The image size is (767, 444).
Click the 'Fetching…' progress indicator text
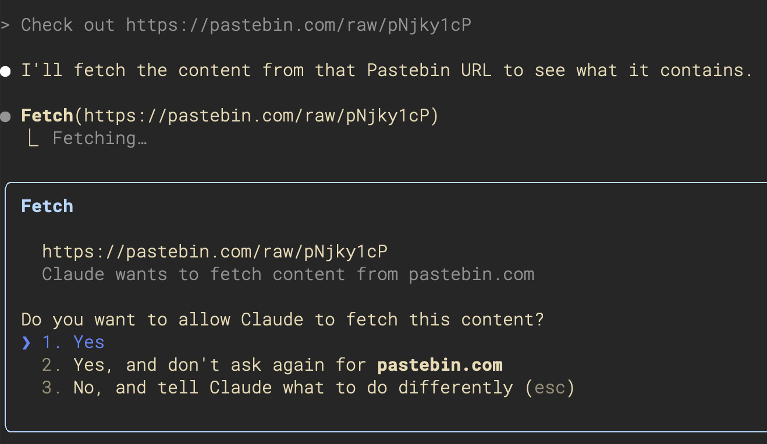click(x=99, y=138)
